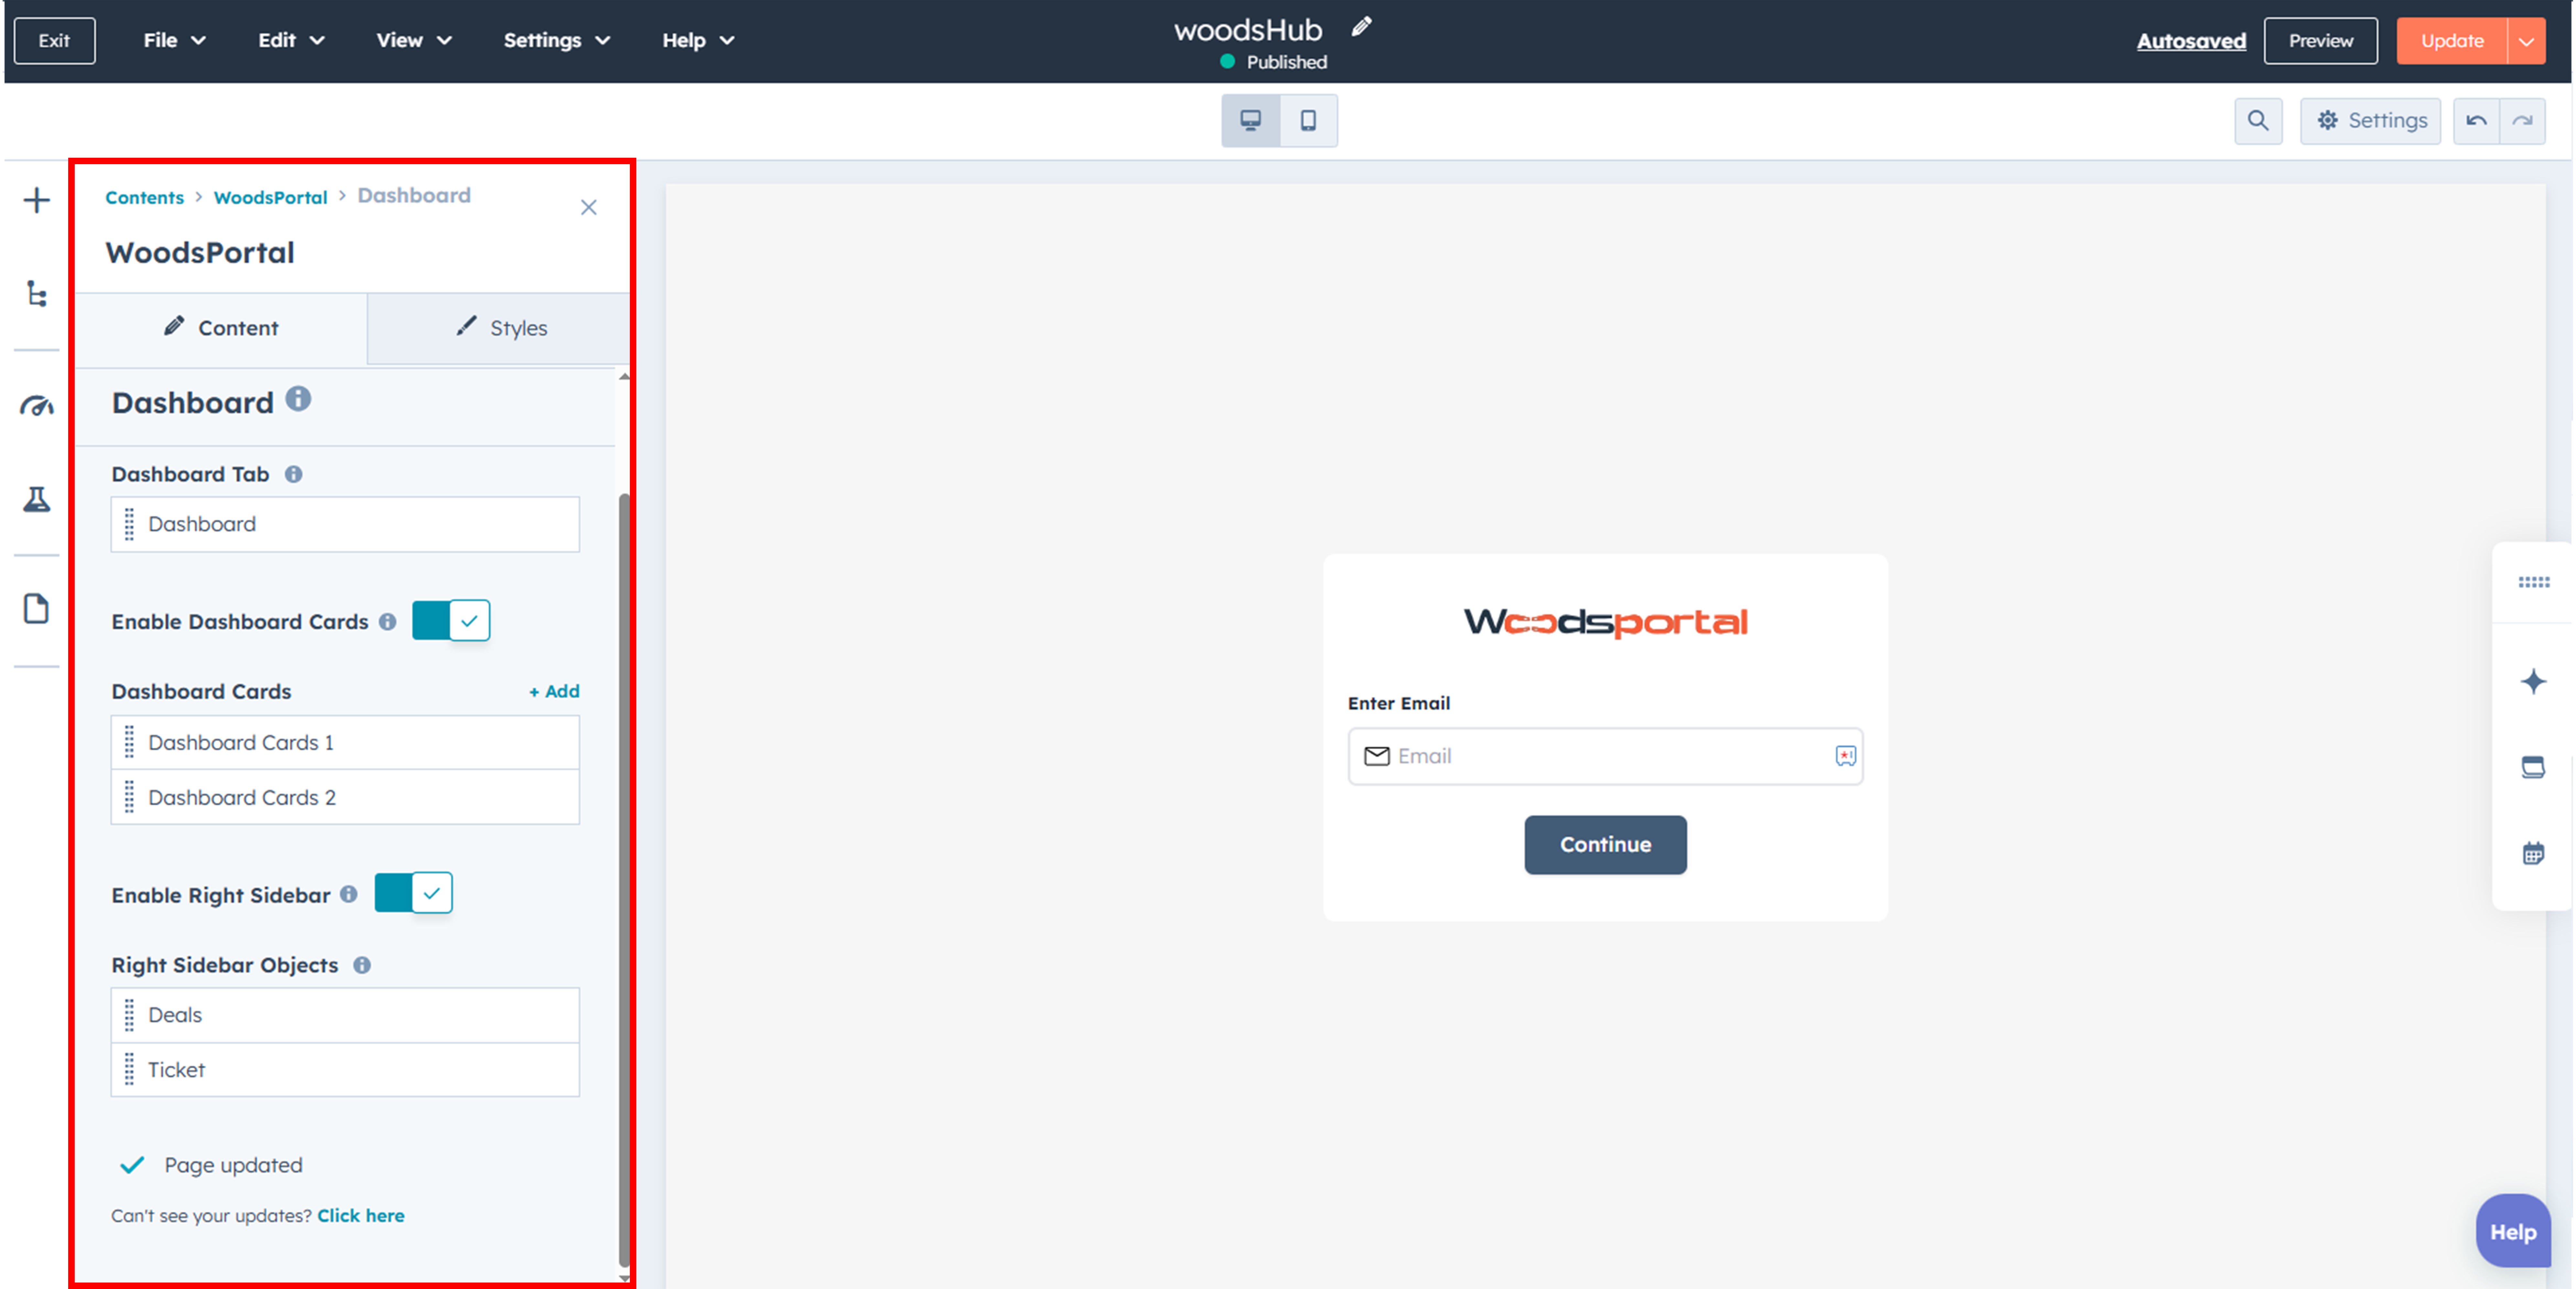Go to Contents breadcrumb
The height and width of the screenshot is (1289, 2576).
pyautogui.click(x=145, y=198)
